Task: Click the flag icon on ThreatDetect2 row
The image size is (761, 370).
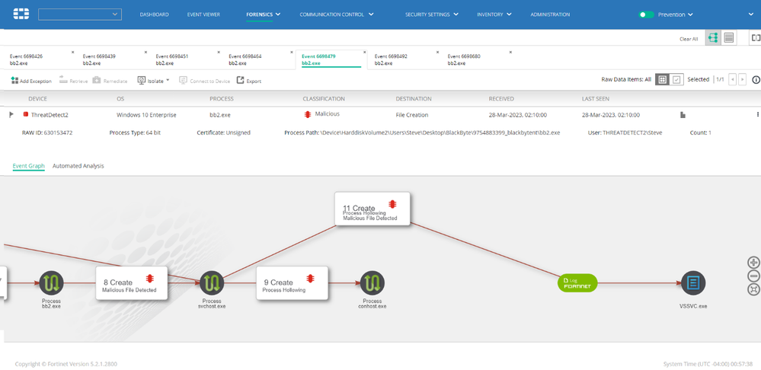Action: [x=11, y=114]
